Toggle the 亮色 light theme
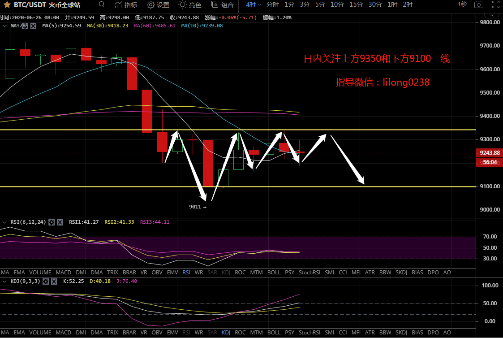The width and height of the screenshot is (503, 338). point(190,5)
